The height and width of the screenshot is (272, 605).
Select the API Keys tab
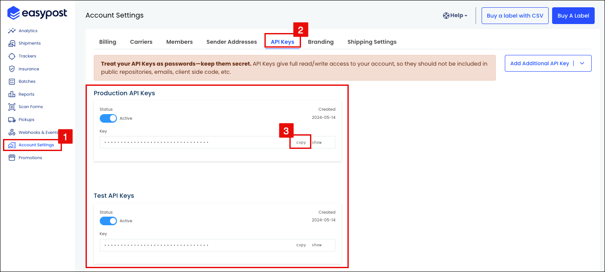click(x=283, y=42)
